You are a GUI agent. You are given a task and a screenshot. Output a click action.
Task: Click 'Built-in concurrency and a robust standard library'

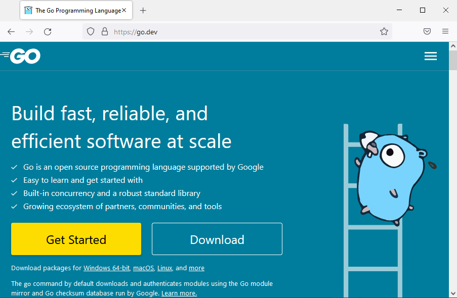point(112,193)
